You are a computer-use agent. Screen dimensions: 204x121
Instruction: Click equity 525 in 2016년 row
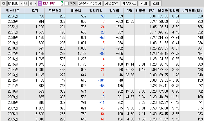point(62,59)
